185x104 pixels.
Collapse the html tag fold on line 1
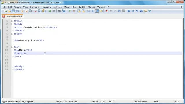coord(12,21)
